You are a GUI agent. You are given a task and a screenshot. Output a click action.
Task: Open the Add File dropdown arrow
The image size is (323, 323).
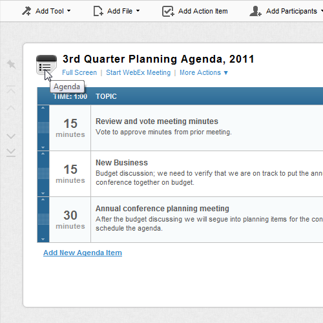[x=138, y=10]
